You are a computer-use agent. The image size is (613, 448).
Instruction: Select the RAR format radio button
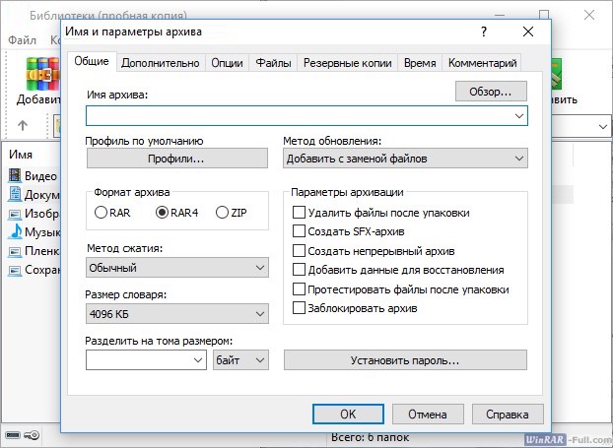[101, 213]
